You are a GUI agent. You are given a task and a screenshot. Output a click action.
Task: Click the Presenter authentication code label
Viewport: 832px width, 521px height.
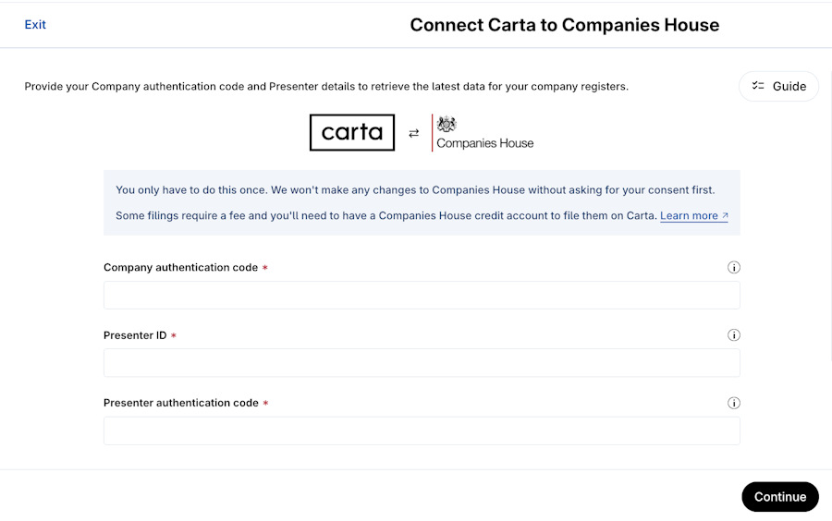pos(180,403)
